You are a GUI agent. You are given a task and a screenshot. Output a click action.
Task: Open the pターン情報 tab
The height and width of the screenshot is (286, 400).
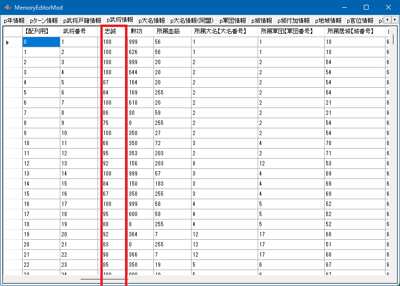pyautogui.click(x=43, y=21)
